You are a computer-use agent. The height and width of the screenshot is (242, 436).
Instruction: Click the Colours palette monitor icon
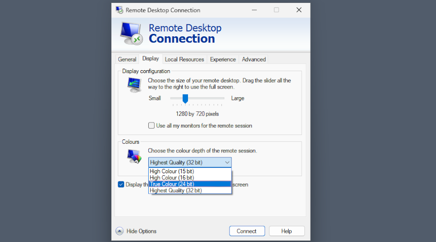(x=134, y=156)
